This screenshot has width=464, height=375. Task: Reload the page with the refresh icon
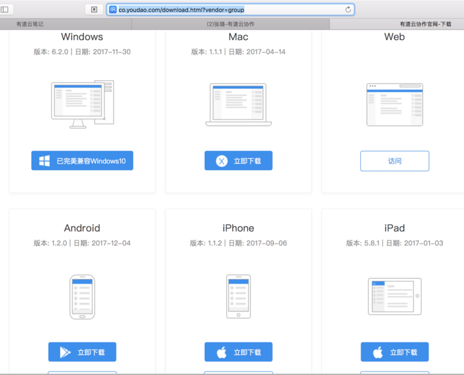348,9
